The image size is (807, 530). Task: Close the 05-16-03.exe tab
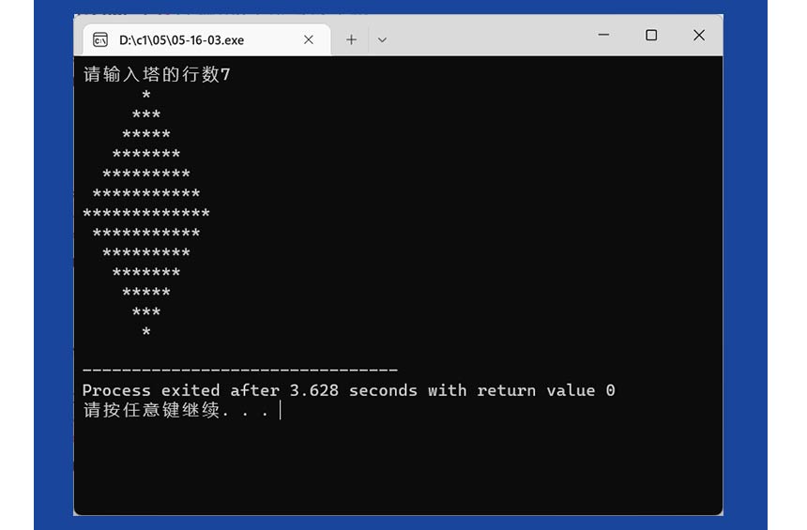pos(308,39)
